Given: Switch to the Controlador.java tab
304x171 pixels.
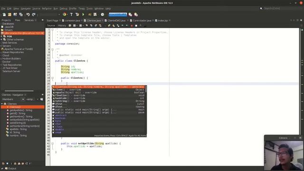Looking at the screenshot, I should (142, 20).
